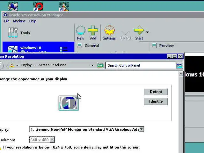Select the windows 10 virtual machine entry
The image size is (204, 153).
click(x=38, y=47)
